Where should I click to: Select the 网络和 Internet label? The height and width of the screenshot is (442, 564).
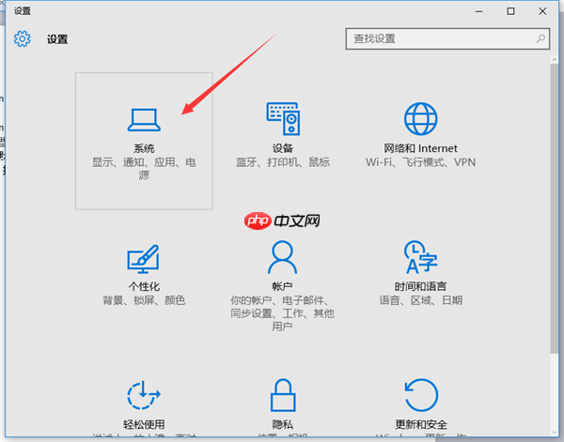[x=420, y=148]
